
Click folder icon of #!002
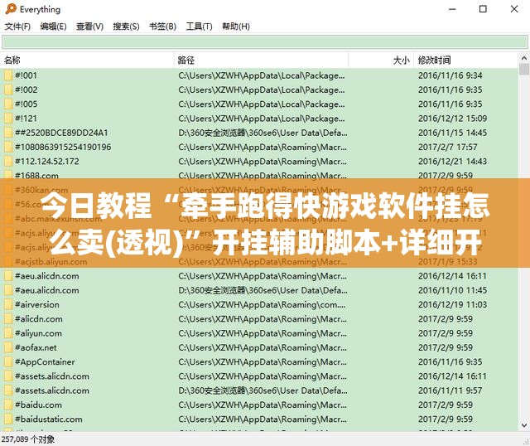8,90
